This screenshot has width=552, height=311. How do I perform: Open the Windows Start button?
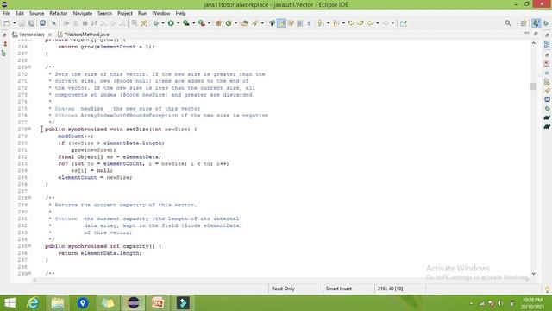(x=9, y=303)
